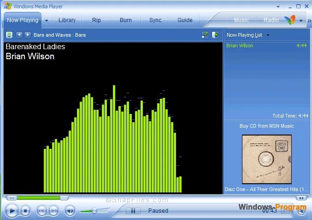Click the Bars and Waves : Bars label

pyautogui.click(x=59, y=35)
